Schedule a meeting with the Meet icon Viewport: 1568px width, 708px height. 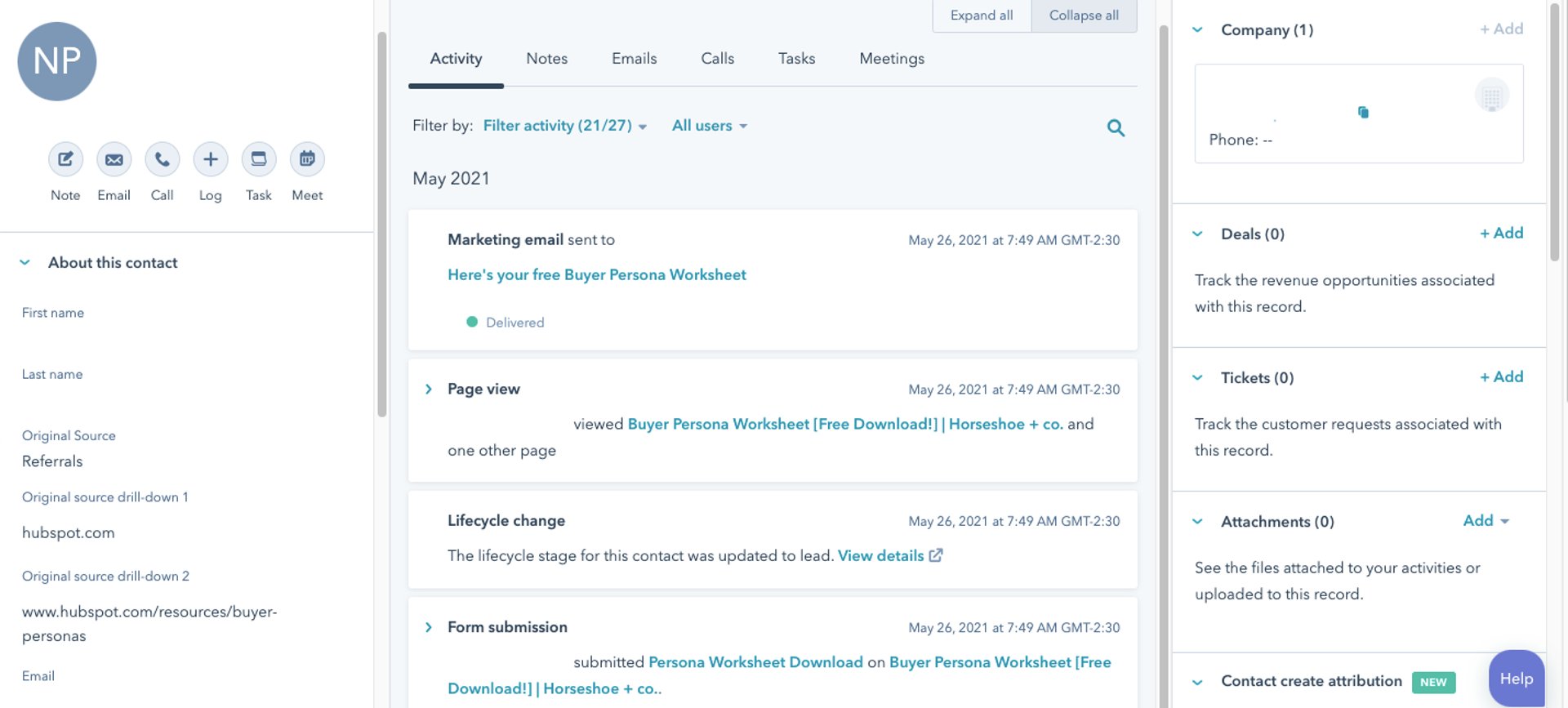307,159
